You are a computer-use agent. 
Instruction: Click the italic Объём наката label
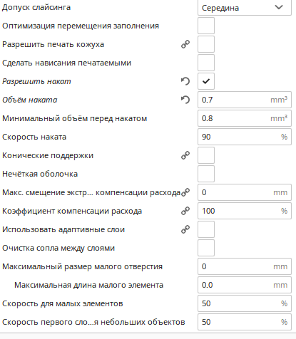[30, 100]
